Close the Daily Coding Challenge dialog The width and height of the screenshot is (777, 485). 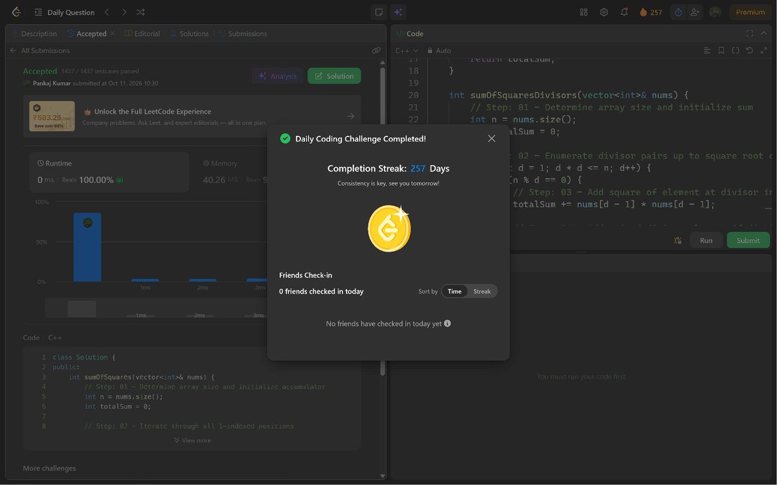pyautogui.click(x=491, y=138)
